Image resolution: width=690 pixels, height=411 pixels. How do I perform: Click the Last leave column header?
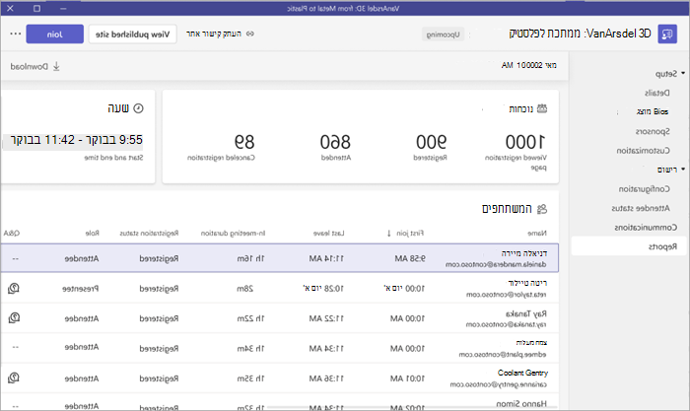[328, 234]
